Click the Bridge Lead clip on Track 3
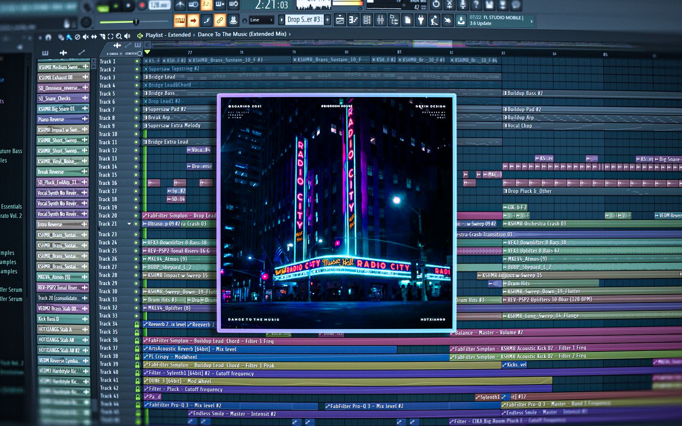This screenshot has width=682, height=426. (322, 77)
